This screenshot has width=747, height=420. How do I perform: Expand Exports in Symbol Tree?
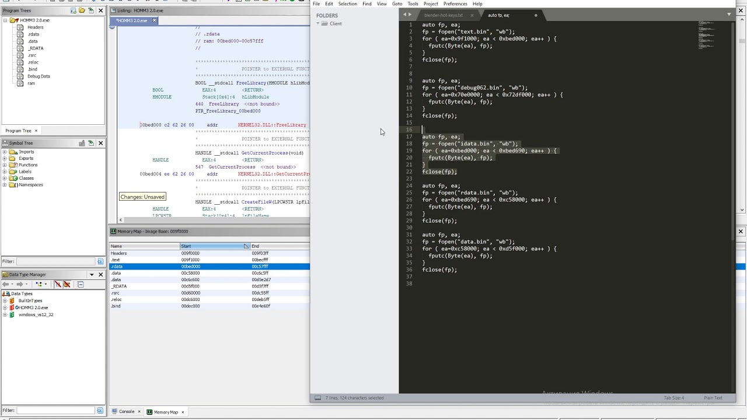tap(5, 158)
